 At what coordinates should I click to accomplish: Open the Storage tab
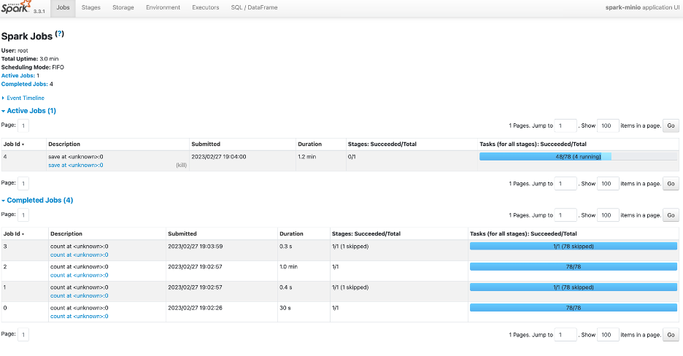[123, 7]
